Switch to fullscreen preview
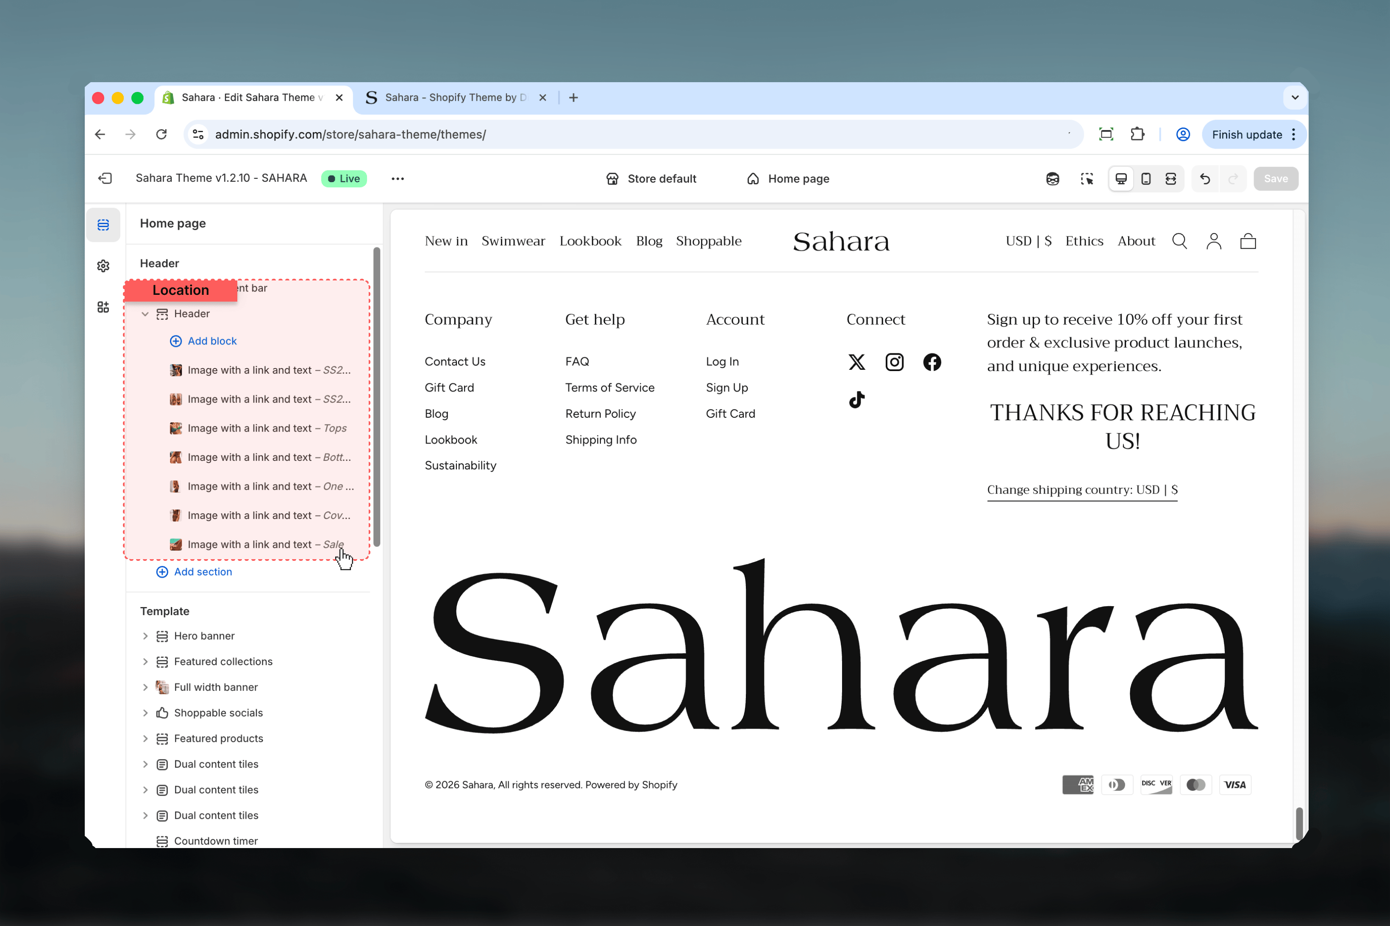Viewport: 1390px width, 926px height. pyautogui.click(x=1171, y=178)
